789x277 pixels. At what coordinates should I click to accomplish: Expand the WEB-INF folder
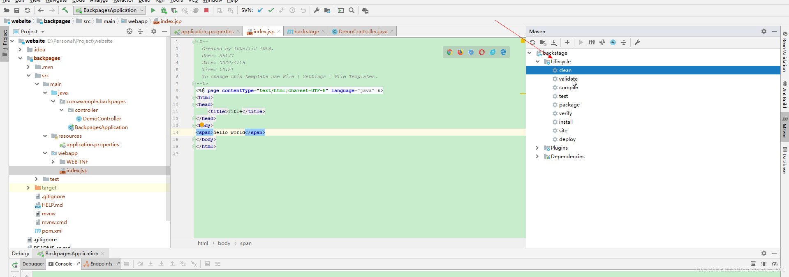pyautogui.click(x=53, y=162)
